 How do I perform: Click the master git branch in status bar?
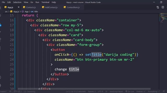(3, 91)
